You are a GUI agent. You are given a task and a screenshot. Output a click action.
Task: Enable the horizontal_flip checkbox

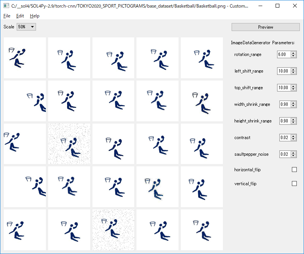(x=294, y=170)
